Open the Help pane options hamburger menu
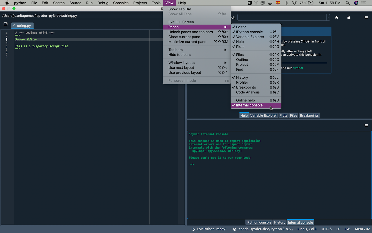372x233 pixels. [x=366, y=17]
